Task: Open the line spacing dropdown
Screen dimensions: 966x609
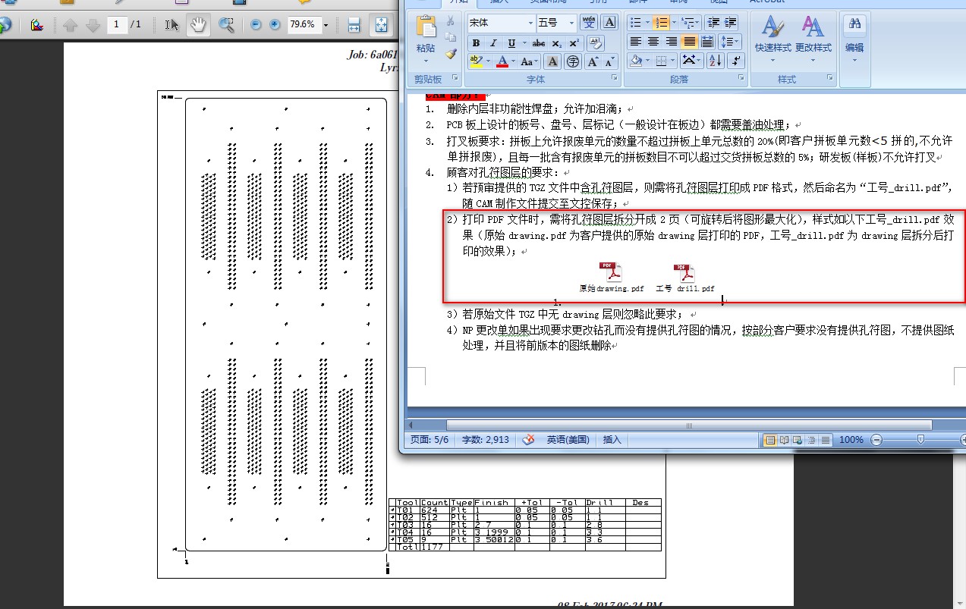Action: [729, 42]
